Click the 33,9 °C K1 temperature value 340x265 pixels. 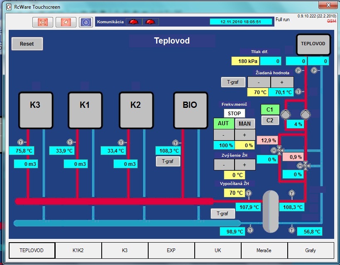coord(62,151)
